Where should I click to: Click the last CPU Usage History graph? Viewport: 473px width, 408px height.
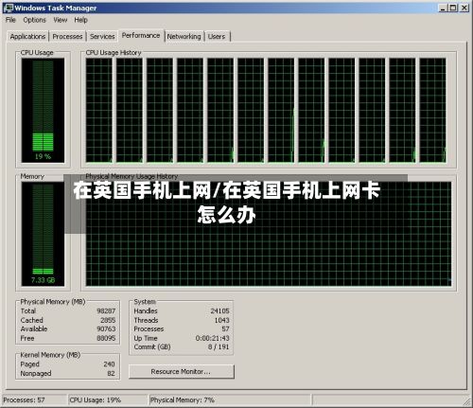pyautogui.click(x=432, y=110)
